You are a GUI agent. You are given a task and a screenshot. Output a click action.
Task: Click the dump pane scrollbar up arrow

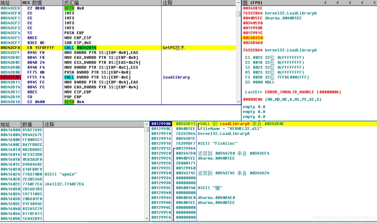point(147,125)
